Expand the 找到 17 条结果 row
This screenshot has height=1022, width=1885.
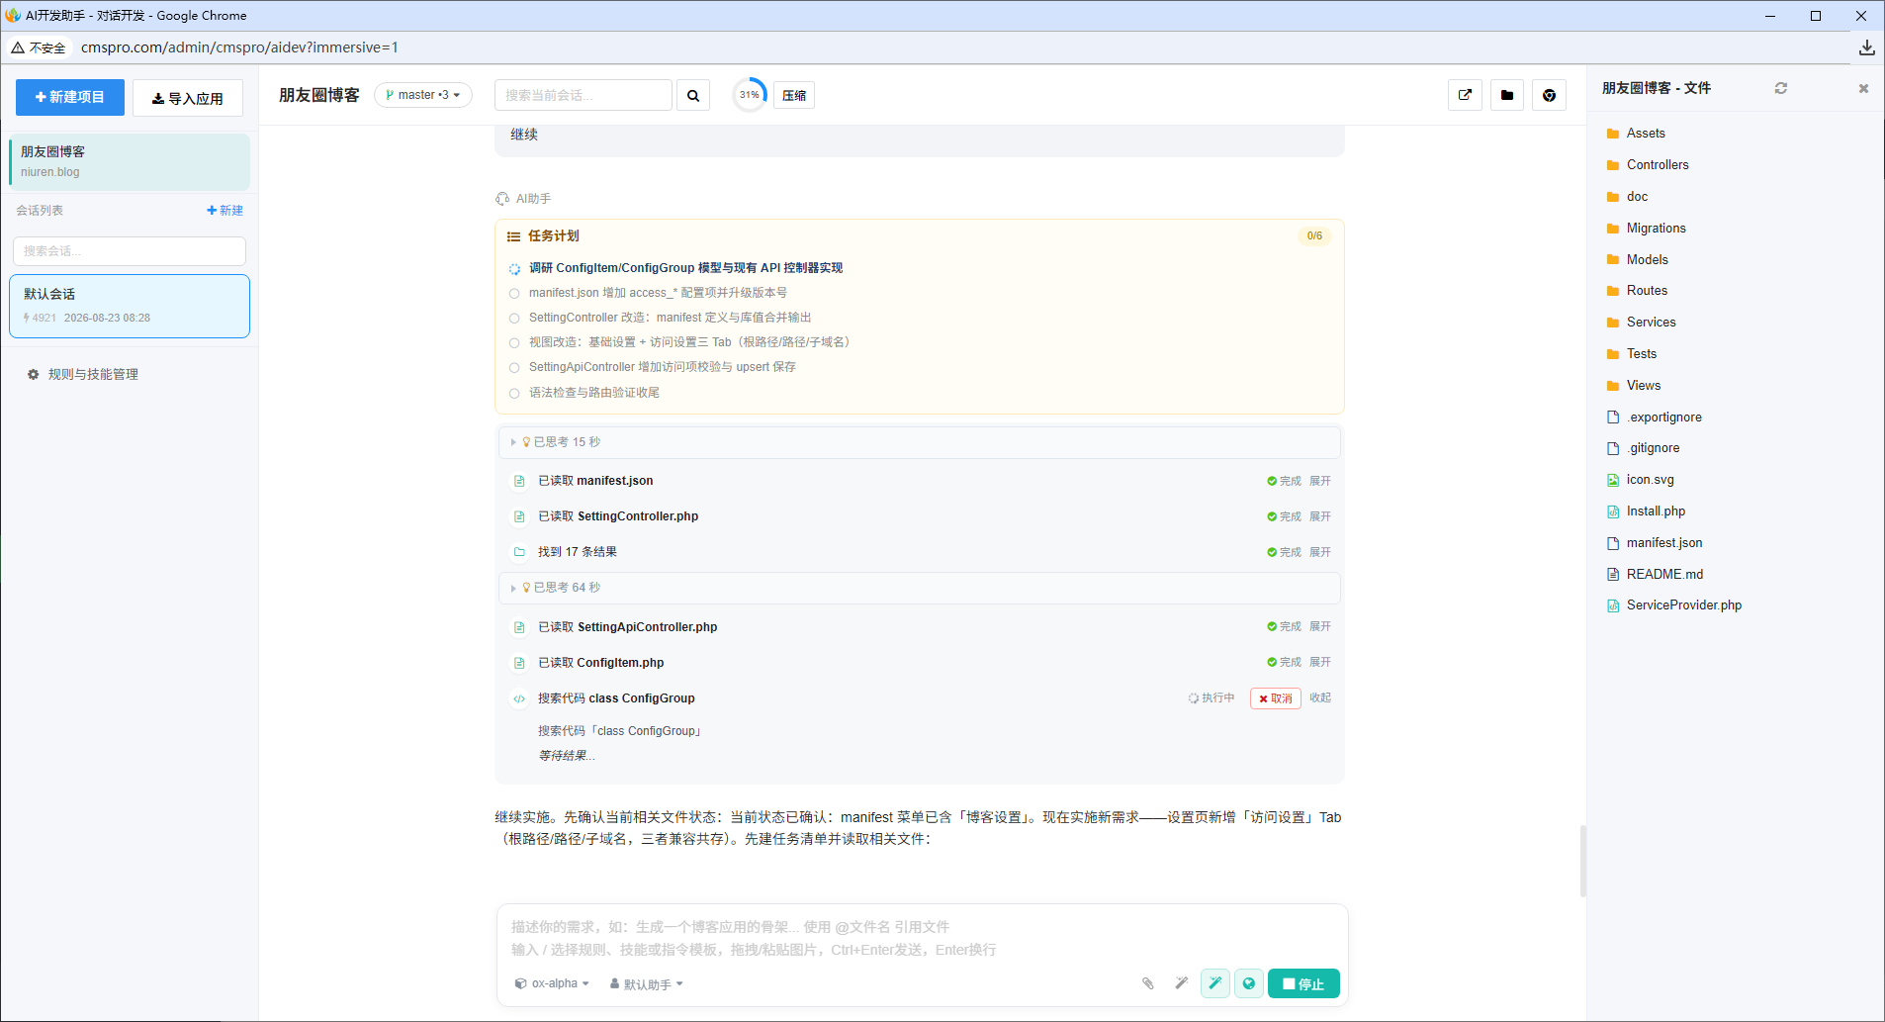[1319, 552]
